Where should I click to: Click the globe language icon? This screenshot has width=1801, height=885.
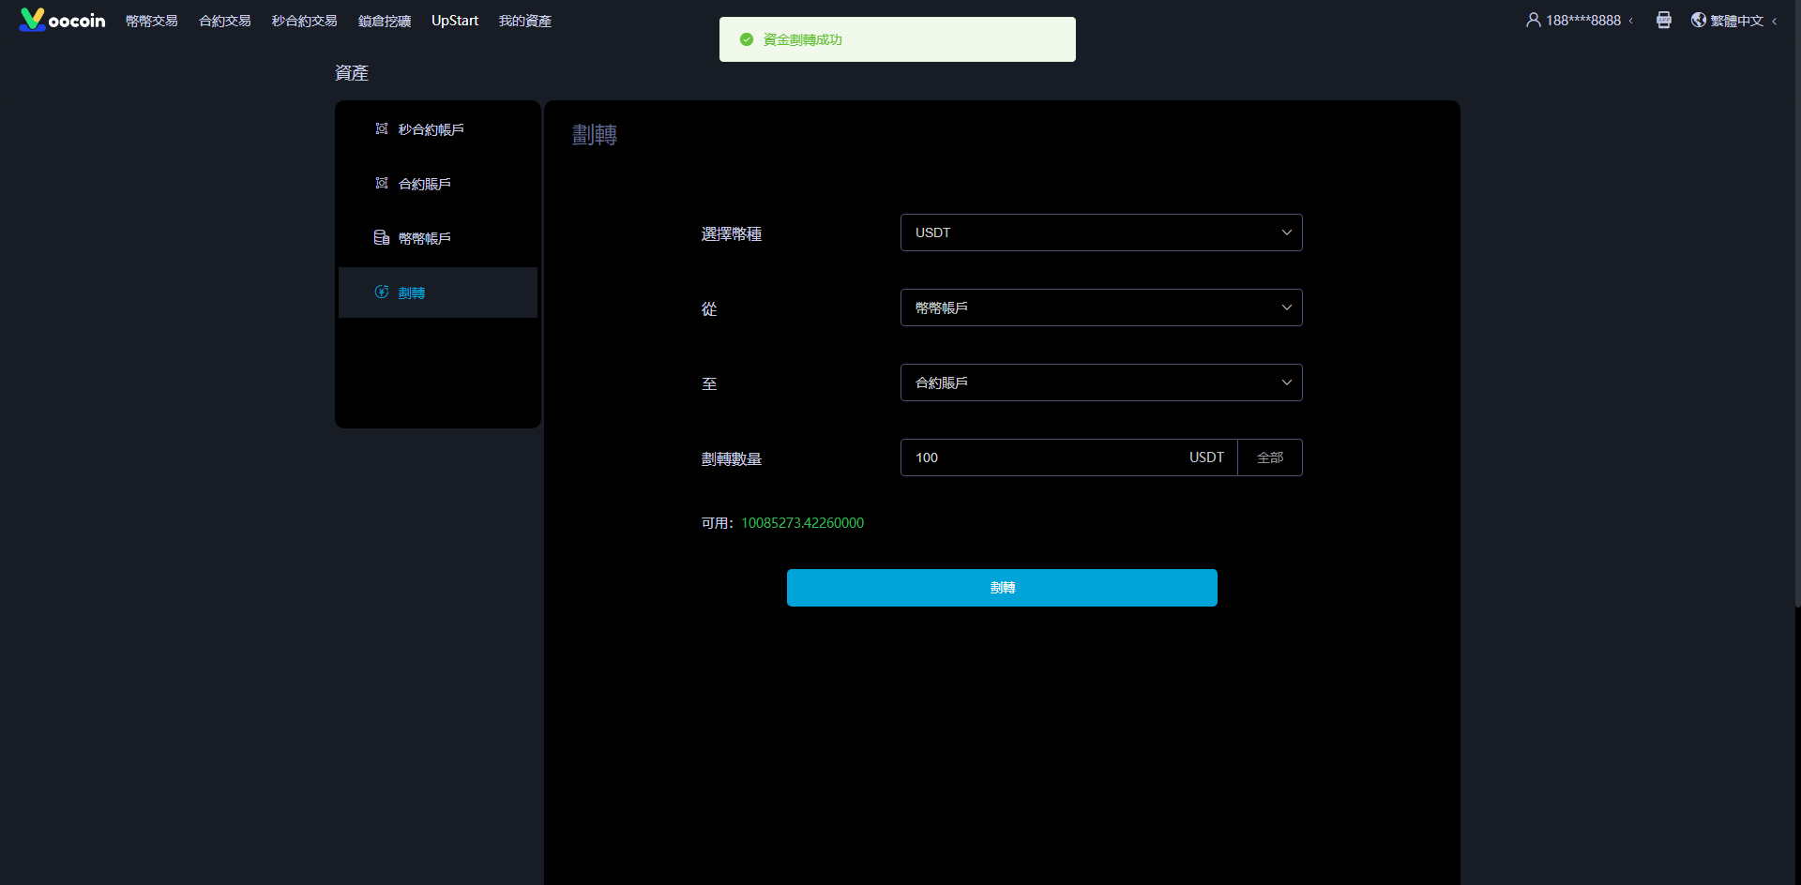click(x=1698, y=20)
